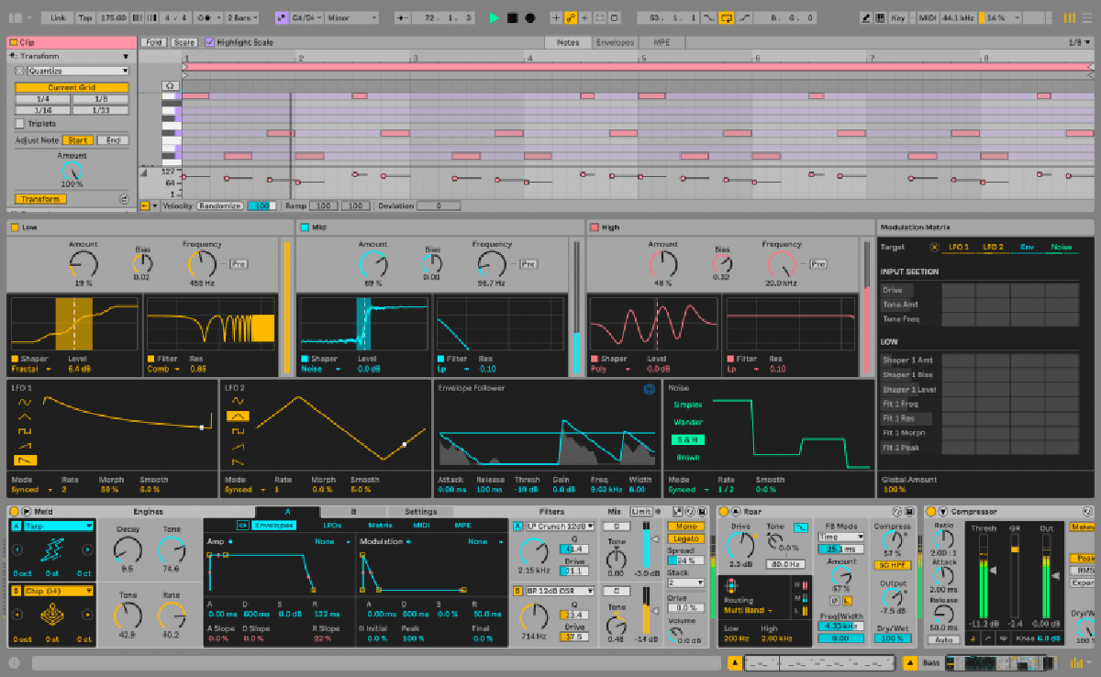Click the Stop button in transport
This screenshot has height=677, width=1101.
(512, 17)
